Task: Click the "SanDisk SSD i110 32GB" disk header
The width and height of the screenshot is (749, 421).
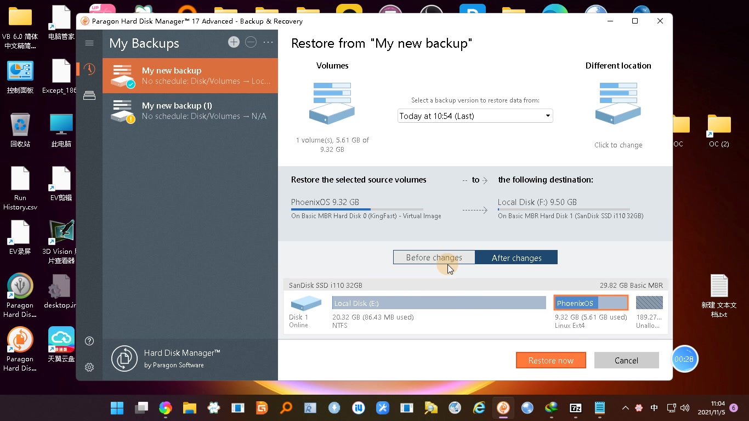Action: point(326,286)
